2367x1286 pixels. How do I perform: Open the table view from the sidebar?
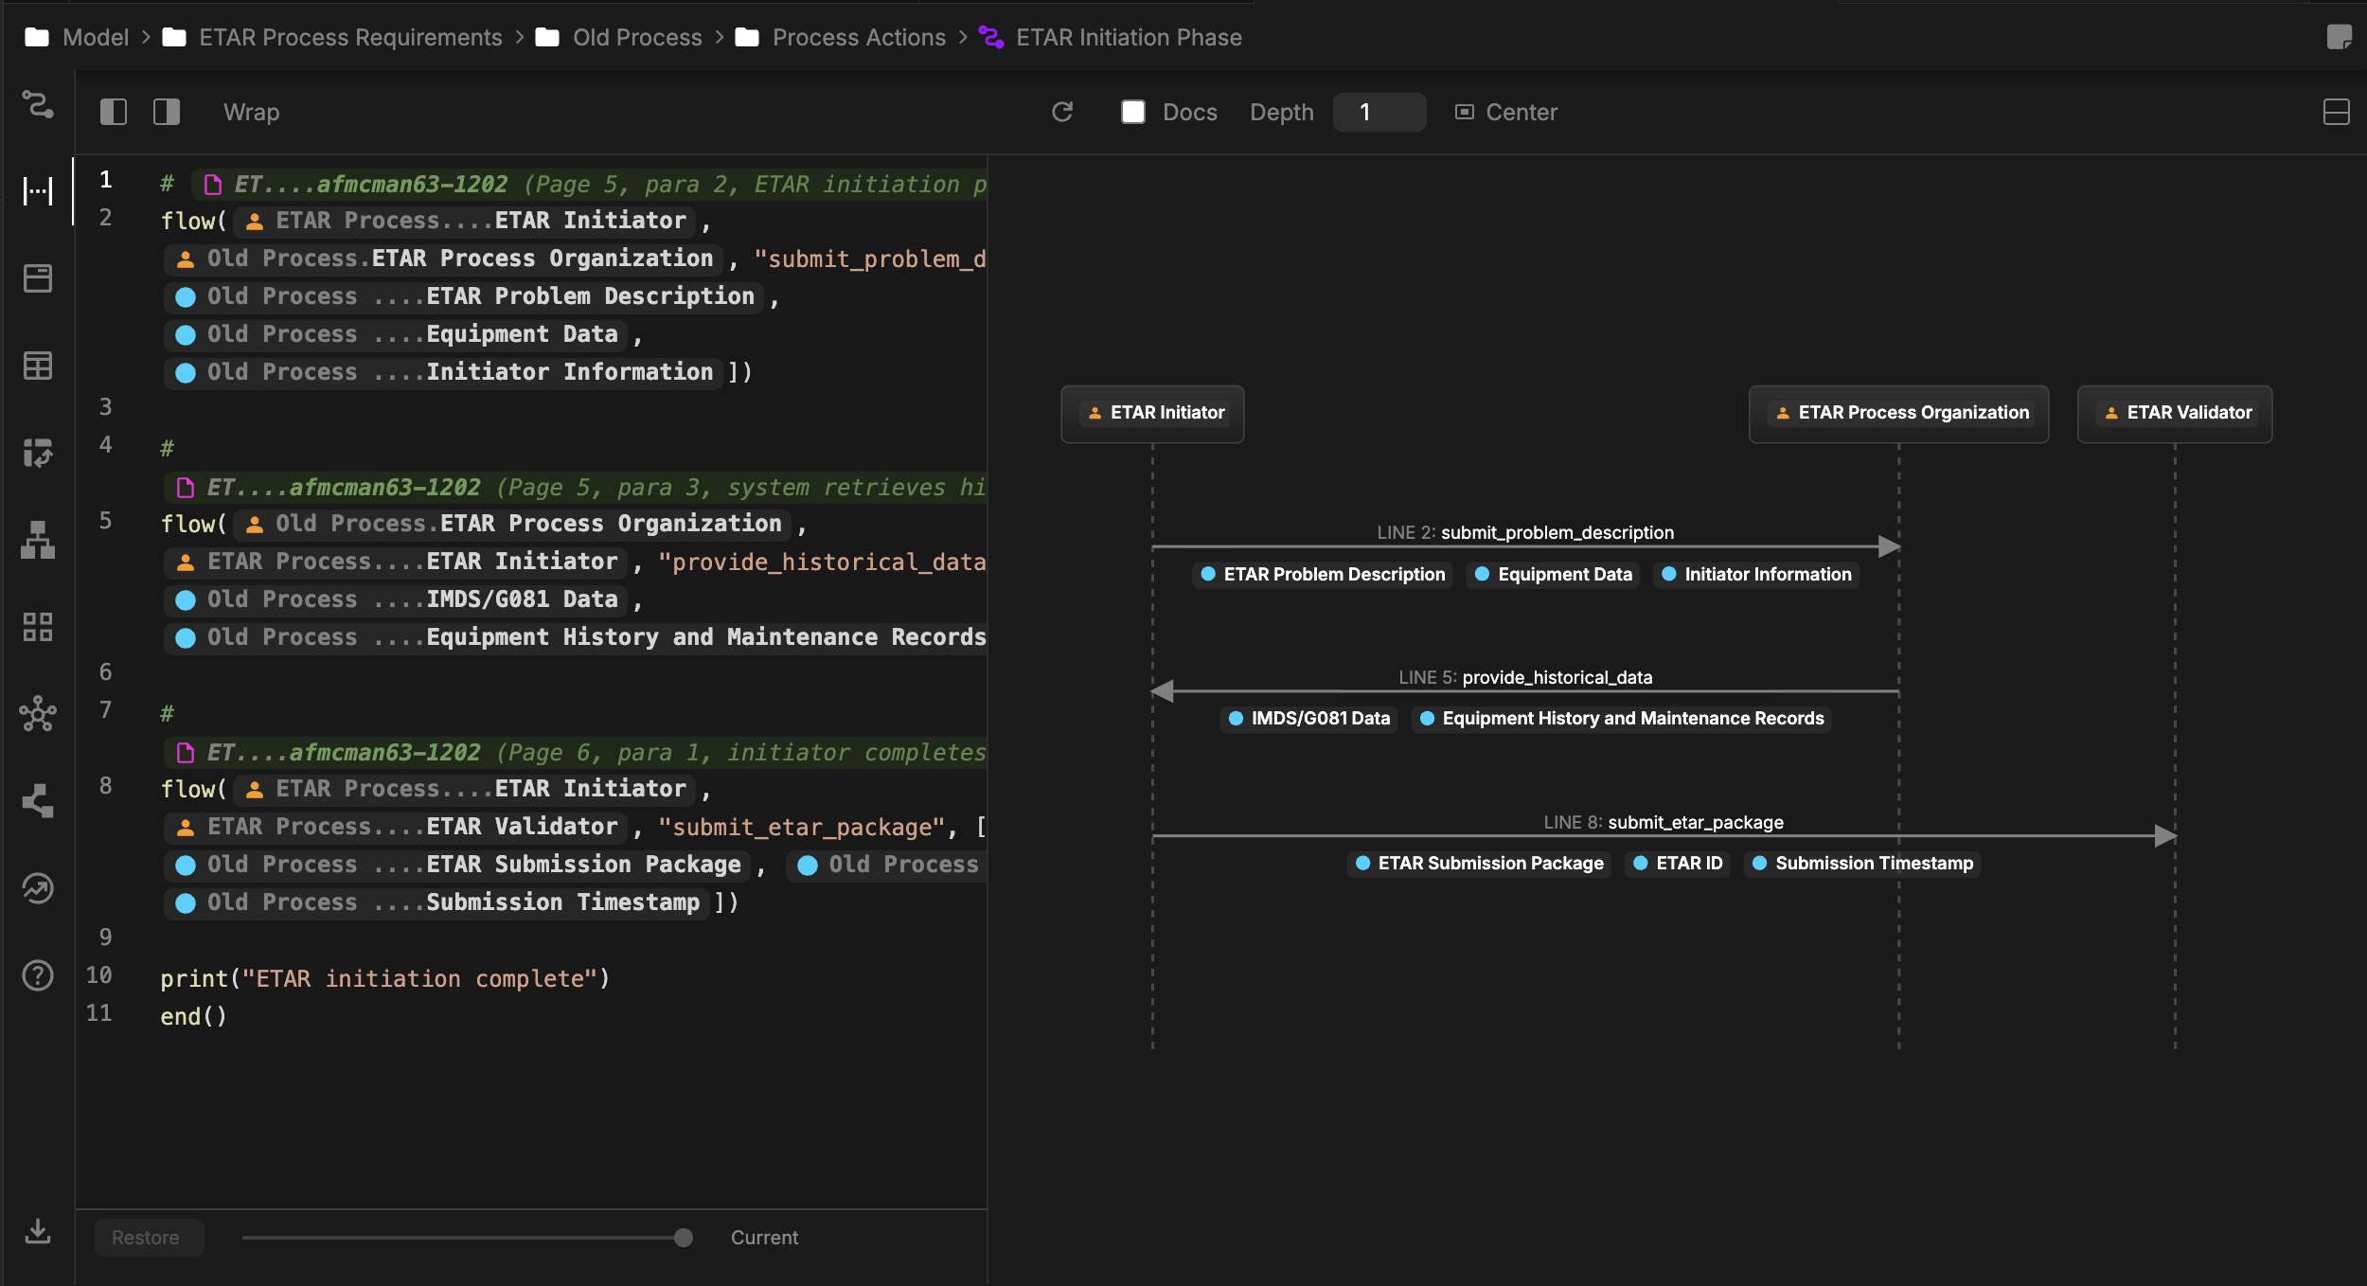point(38,366)
